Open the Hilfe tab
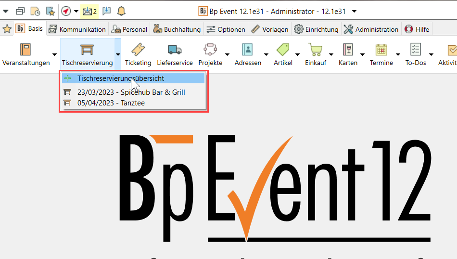Image resolution: width=457 pixels, height=259 pixels. pos(417,29)
